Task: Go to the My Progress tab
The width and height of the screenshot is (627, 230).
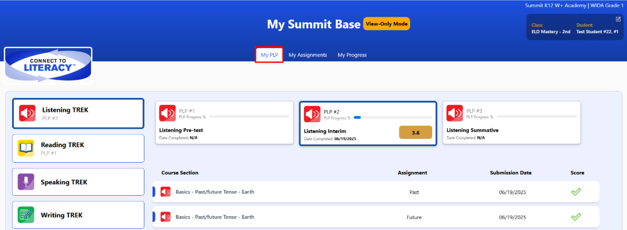Action: (x=352, y=55)
